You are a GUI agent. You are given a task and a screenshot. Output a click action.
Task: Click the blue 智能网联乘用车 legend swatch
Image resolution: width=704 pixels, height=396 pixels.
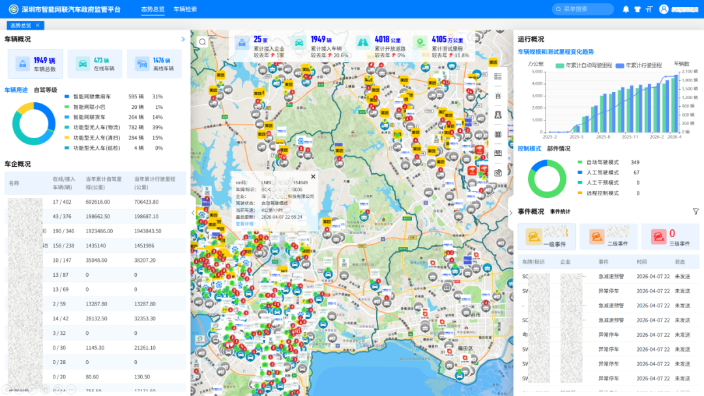pyautogui.click(x=66, y=96)
